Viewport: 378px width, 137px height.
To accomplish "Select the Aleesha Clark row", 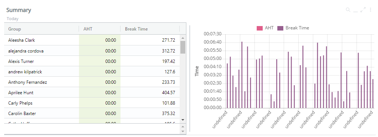I will (92, 40).
